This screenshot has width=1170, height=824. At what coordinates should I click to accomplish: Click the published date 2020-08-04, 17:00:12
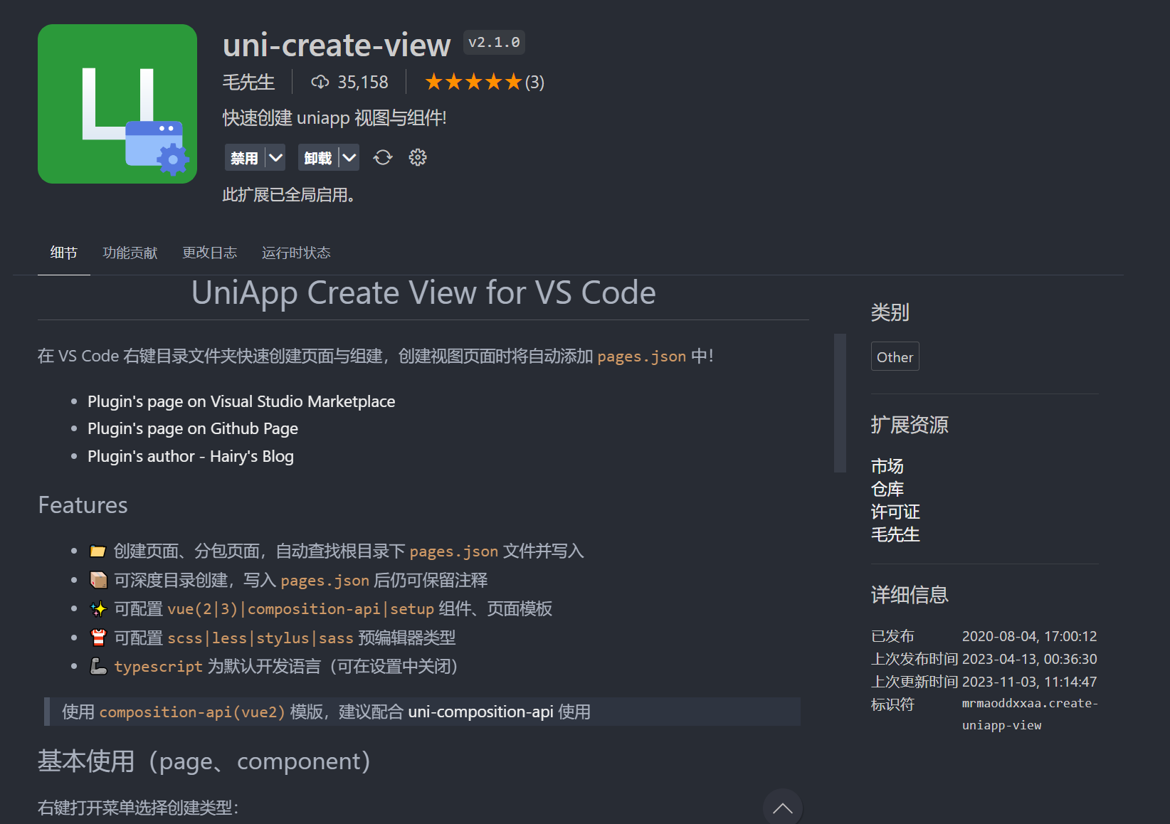[1029, 636]
